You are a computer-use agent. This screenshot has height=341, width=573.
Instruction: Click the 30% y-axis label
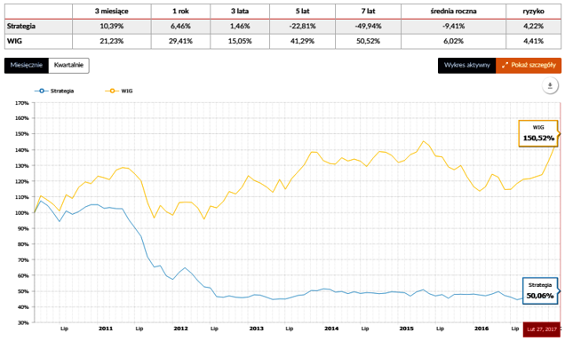(23, 322)
